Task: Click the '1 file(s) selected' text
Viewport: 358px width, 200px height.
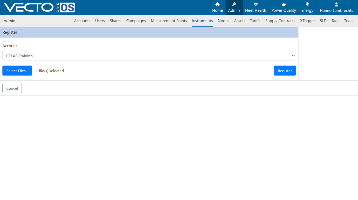Action: coord(50,71)
